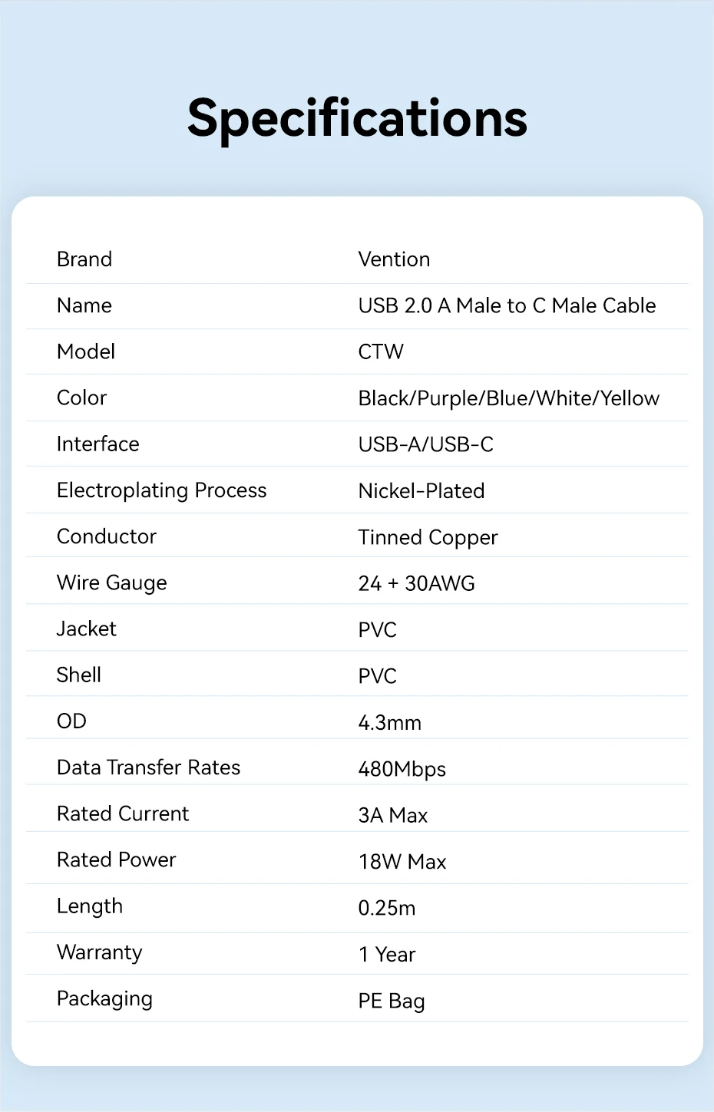Click the Electroplating Process label
This screenshot has height=1112, width=714.
[x=161, y=490]
